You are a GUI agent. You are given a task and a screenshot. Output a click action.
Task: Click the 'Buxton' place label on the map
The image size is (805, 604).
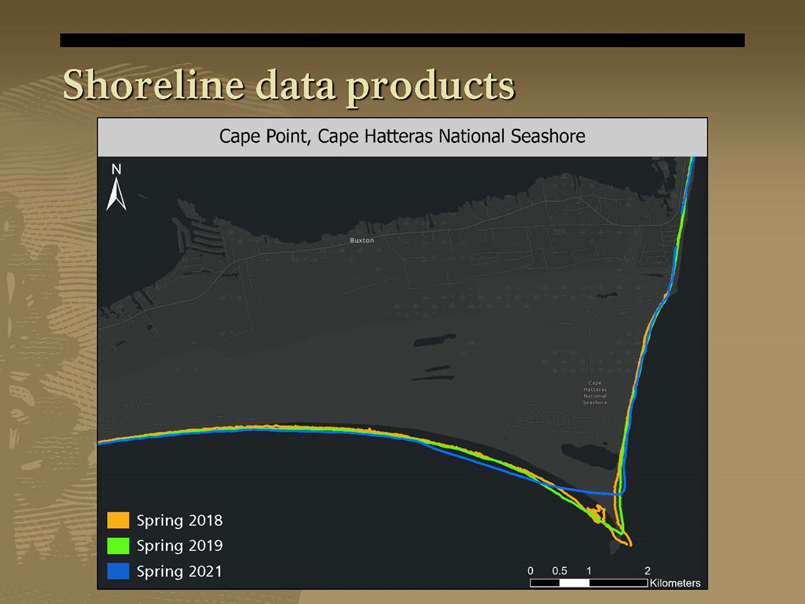coord(362,240)
